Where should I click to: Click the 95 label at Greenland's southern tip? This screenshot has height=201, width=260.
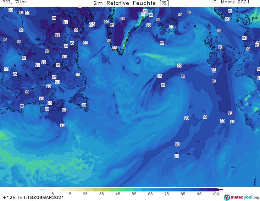[115, 48]
